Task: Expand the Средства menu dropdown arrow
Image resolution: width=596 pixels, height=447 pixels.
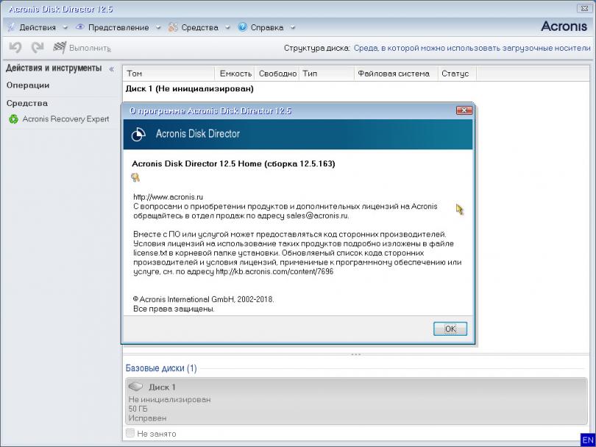Action: click(x=227, y=28)
